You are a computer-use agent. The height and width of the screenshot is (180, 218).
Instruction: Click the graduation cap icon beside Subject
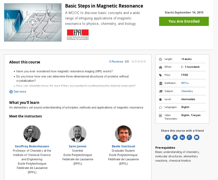161,91
